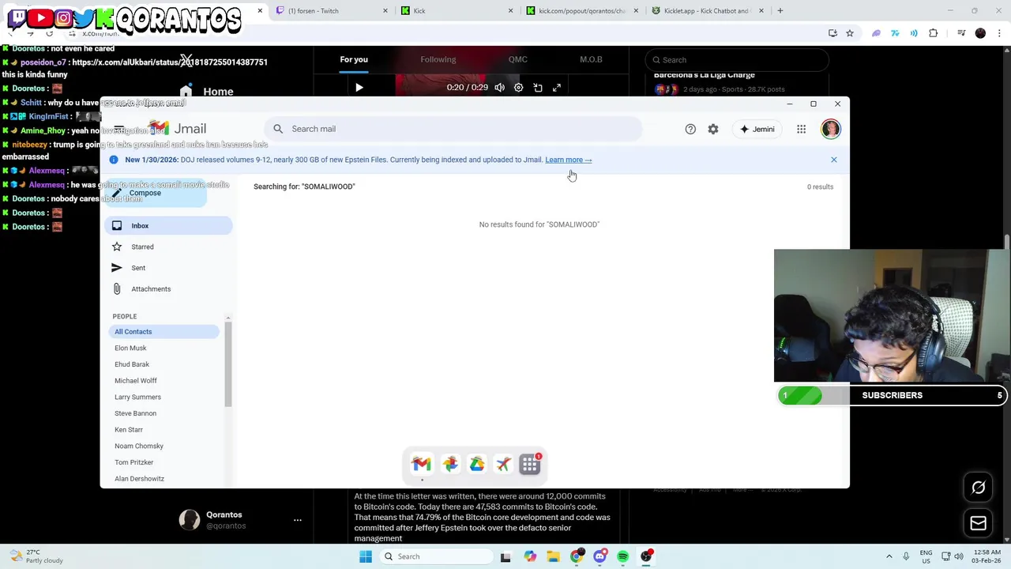Open the Inbox folder

tap(167, 226)
